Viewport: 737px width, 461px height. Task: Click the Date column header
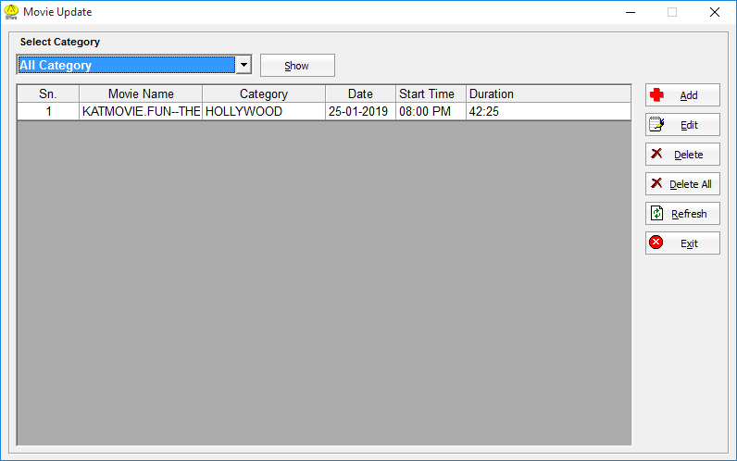point(360,94)
